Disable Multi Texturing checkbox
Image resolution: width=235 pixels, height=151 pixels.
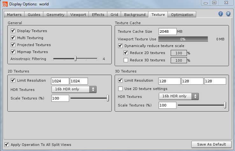pyautogui.click(x=13, y=38)
